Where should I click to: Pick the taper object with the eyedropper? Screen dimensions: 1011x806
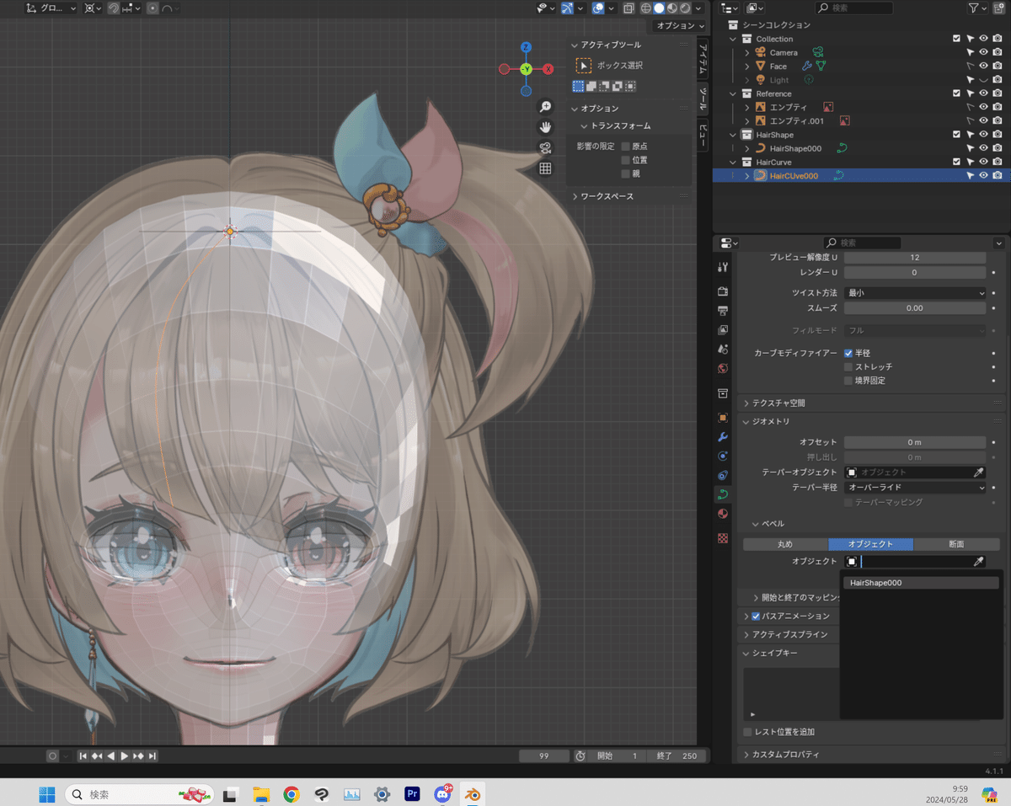978,472
